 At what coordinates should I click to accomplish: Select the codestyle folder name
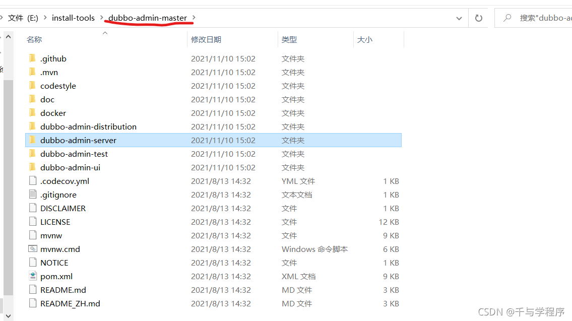pos(58,86)
